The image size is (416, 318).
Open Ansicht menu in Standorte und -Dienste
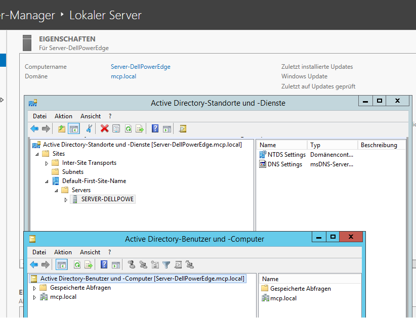pyautogui.click(x=91, y=116)
